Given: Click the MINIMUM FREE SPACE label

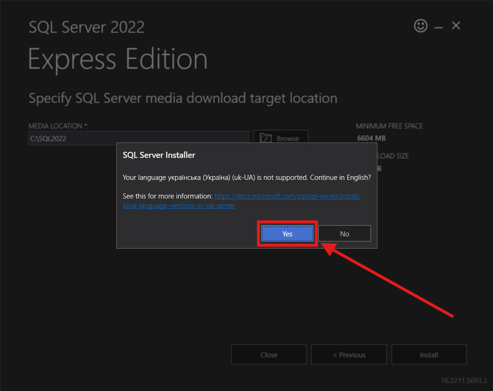Looking at the screenshot, I should click(389, 126).
